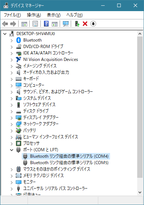Open the 操作(A) menu
Screen dimensions: 144x205
tap(34, 15)
